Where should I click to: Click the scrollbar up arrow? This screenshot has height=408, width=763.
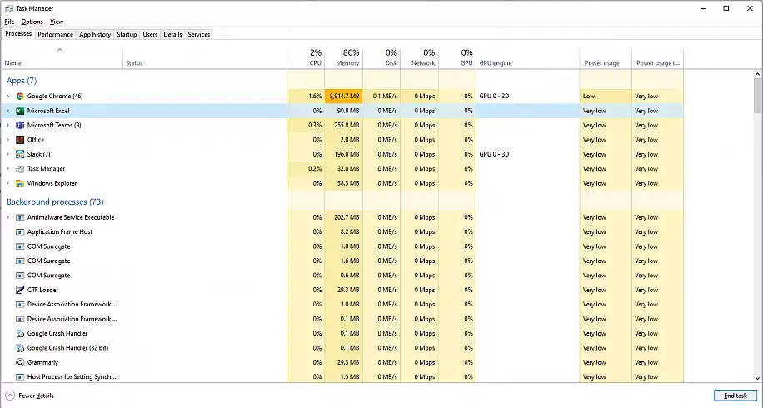pyautogui.click(x=758, y=75)
